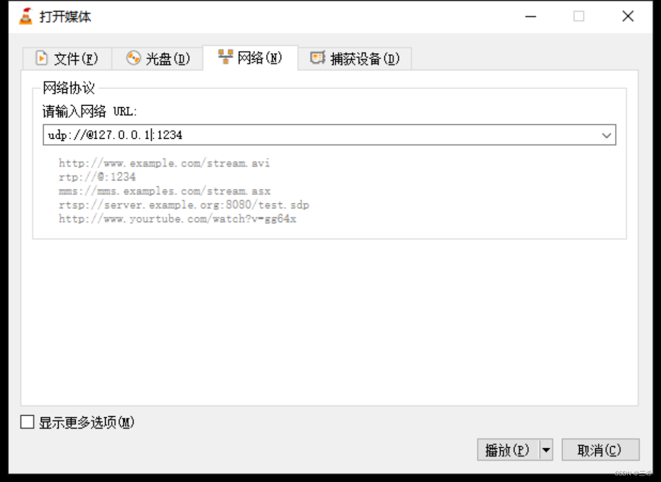This screenshot has height=482, width=661.
Task: Select the 网络(N) tab
Action: point(251,57)
